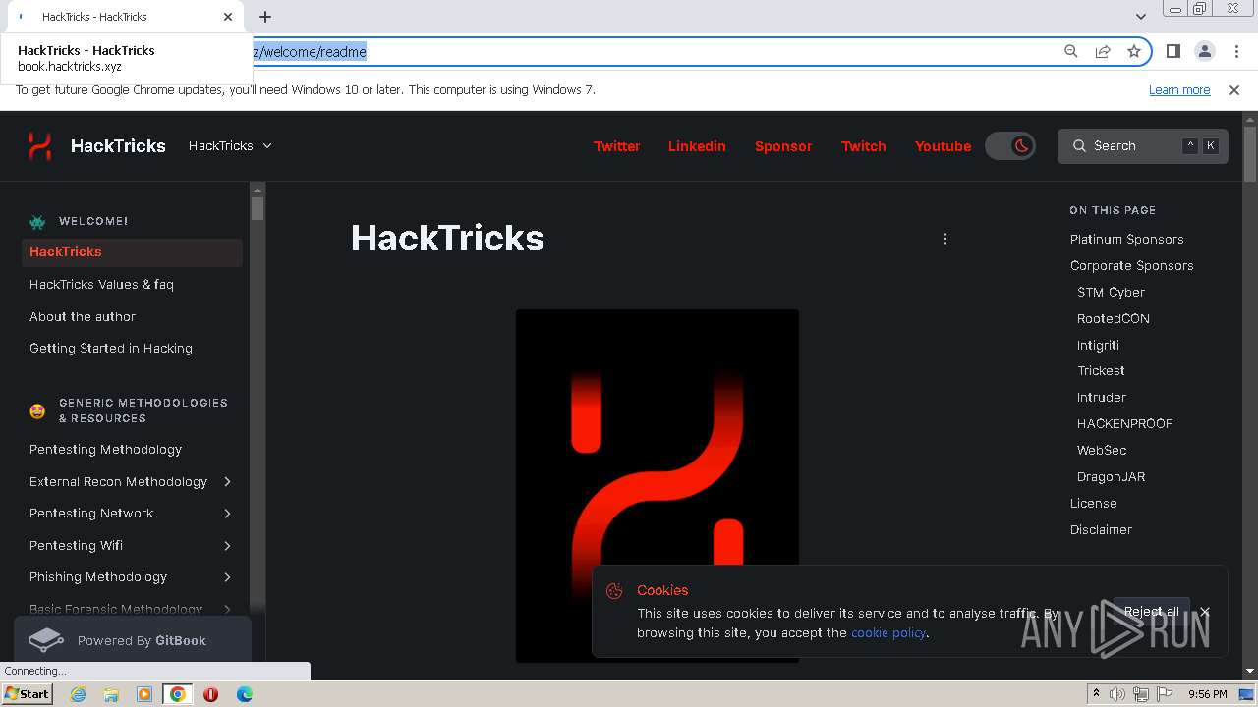Click the Powered By GitBook badge
This screenshot has width=1258, height=707.
pyautogui.click(x=132, y=640)
